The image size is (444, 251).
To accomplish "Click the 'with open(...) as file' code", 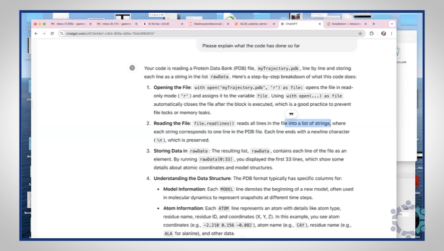I will [x=314, y=96].
